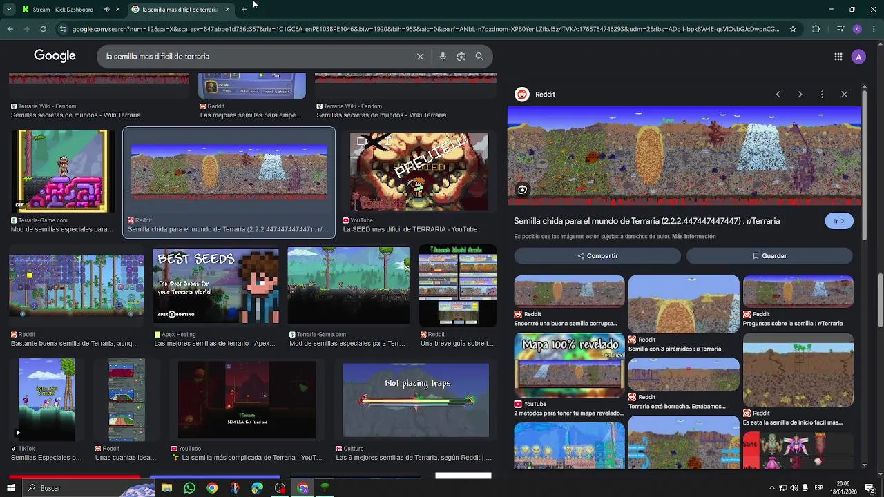The image size is (884, 497).
Task: Show next image in preview panel
Action: pos(800,95)
